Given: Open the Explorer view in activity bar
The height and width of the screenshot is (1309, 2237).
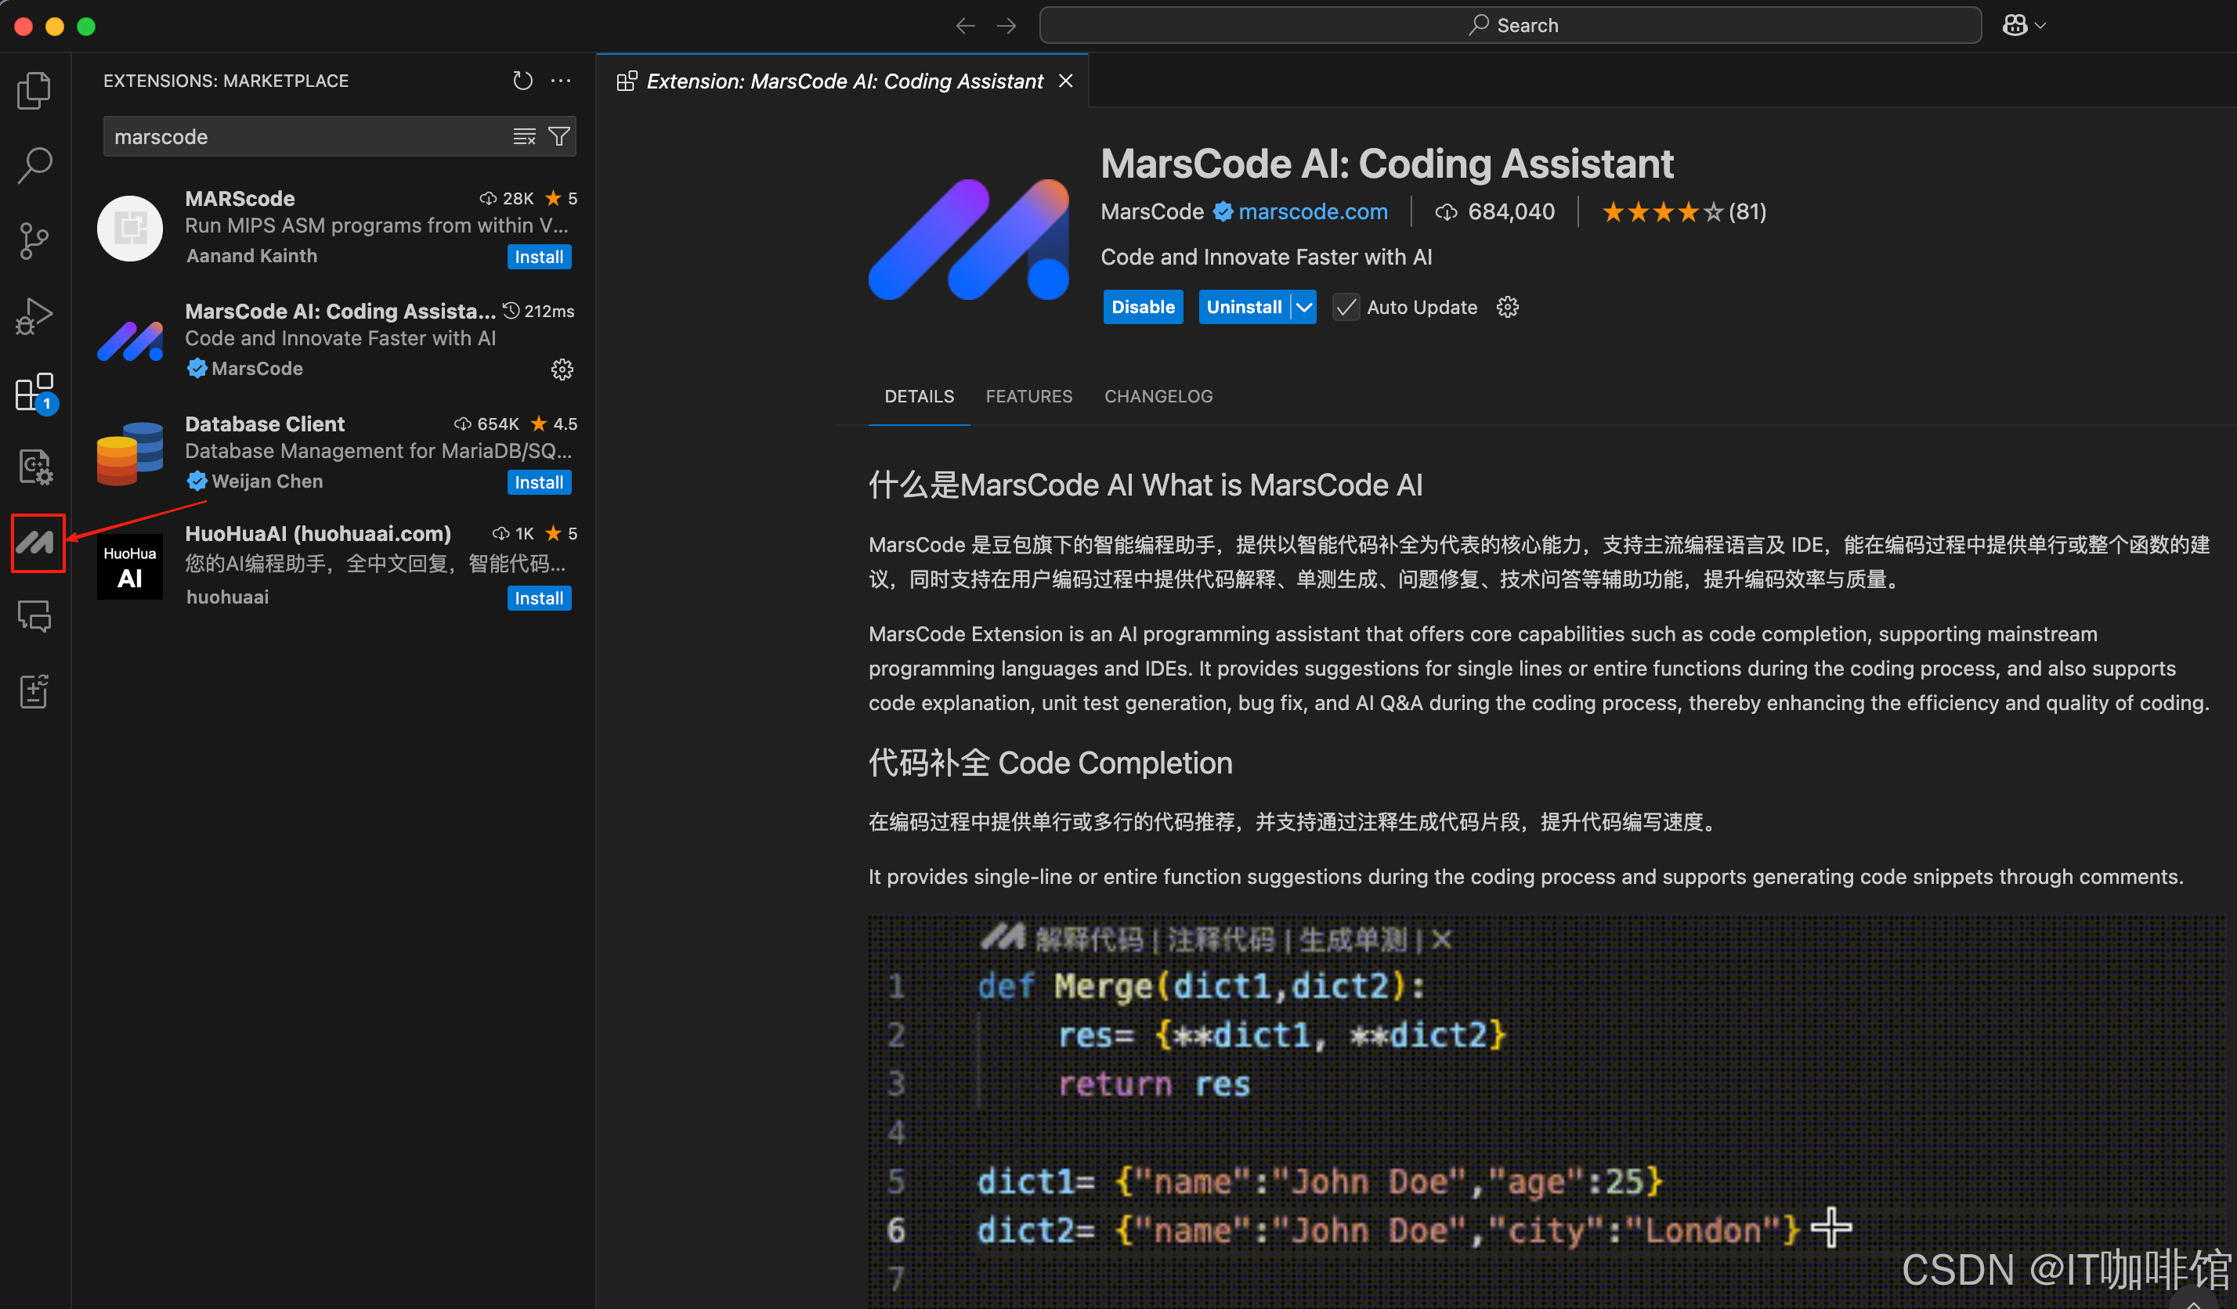Looking at the screenshot, I should pyautogui.click(x=34, y=89).
